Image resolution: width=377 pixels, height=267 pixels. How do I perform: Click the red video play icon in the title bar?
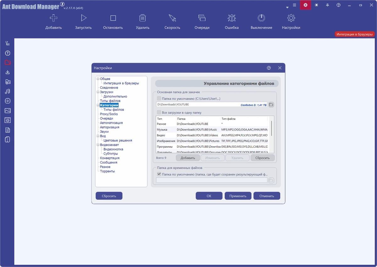click(x=305, y=5)
